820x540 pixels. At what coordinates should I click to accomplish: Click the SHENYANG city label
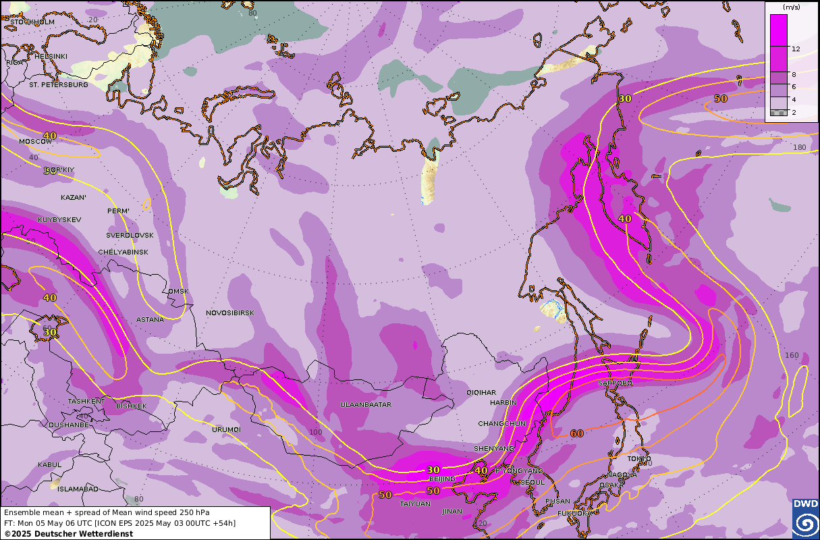click(x=493, y=448)
